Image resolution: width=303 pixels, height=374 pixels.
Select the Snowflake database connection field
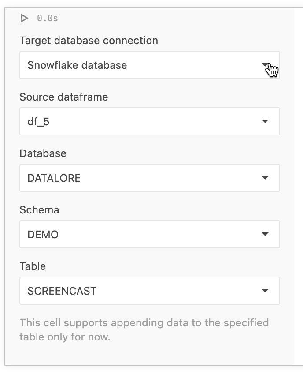[x=150, y=65]
